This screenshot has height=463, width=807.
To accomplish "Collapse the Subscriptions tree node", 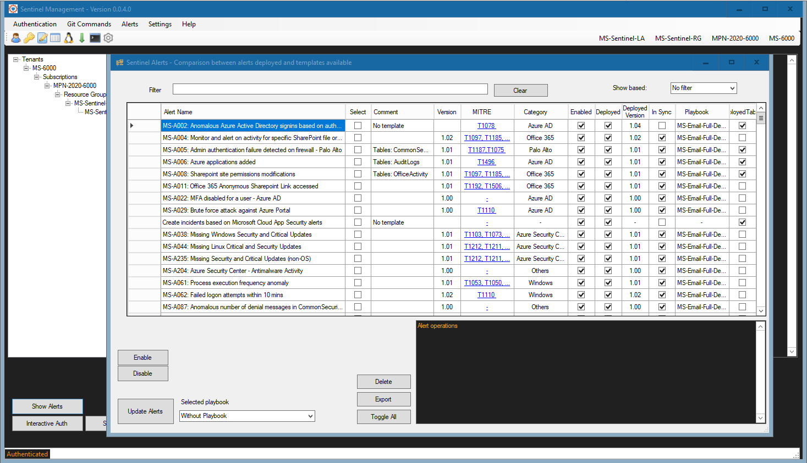I will (x=36, y=77).
